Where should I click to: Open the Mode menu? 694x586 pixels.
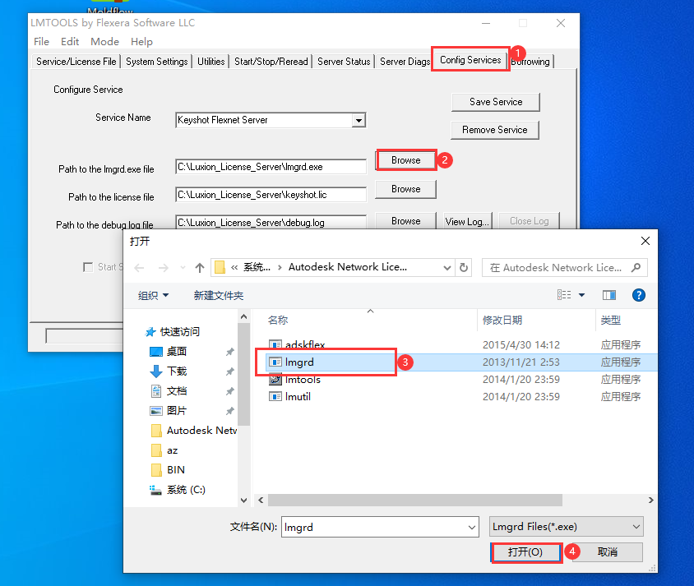click(x=104, y=42)
